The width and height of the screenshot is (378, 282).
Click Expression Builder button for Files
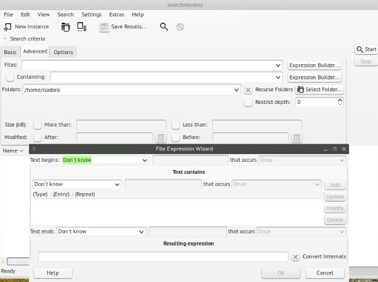point(314,65)
